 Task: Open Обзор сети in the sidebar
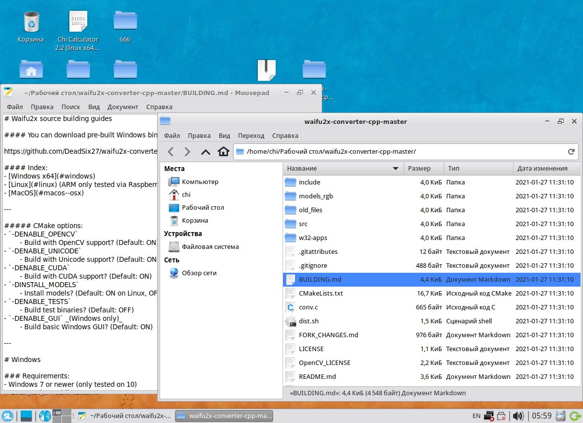tap(199, 273)
